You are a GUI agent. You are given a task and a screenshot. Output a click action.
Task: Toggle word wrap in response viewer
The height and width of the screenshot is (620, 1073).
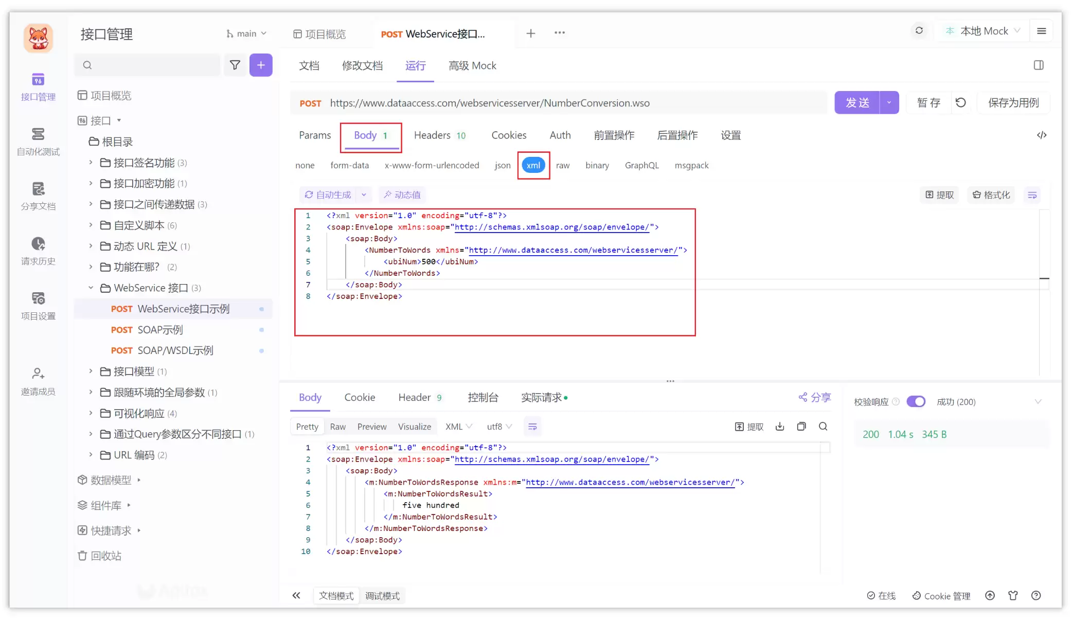[x=532, y=427]
